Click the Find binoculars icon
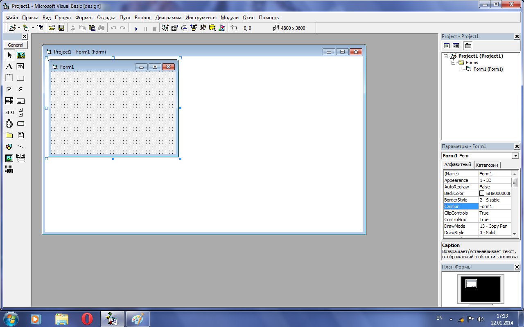Image resolution: width=524 pixels, height=327 pixels. (101, 28)
